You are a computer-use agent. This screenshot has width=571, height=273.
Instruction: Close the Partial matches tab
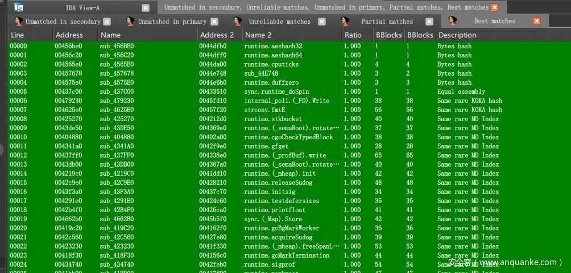pos(430,22)
